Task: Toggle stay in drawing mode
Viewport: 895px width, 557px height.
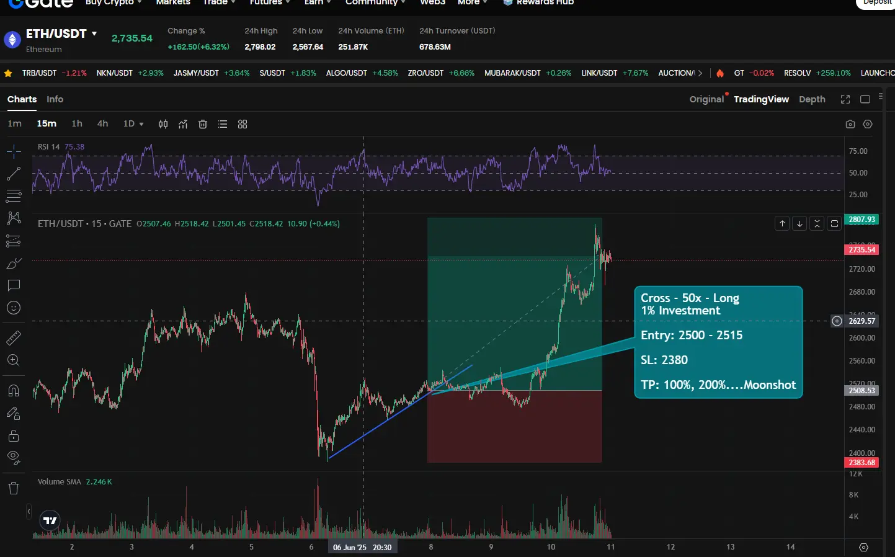Action: point(14,413)
